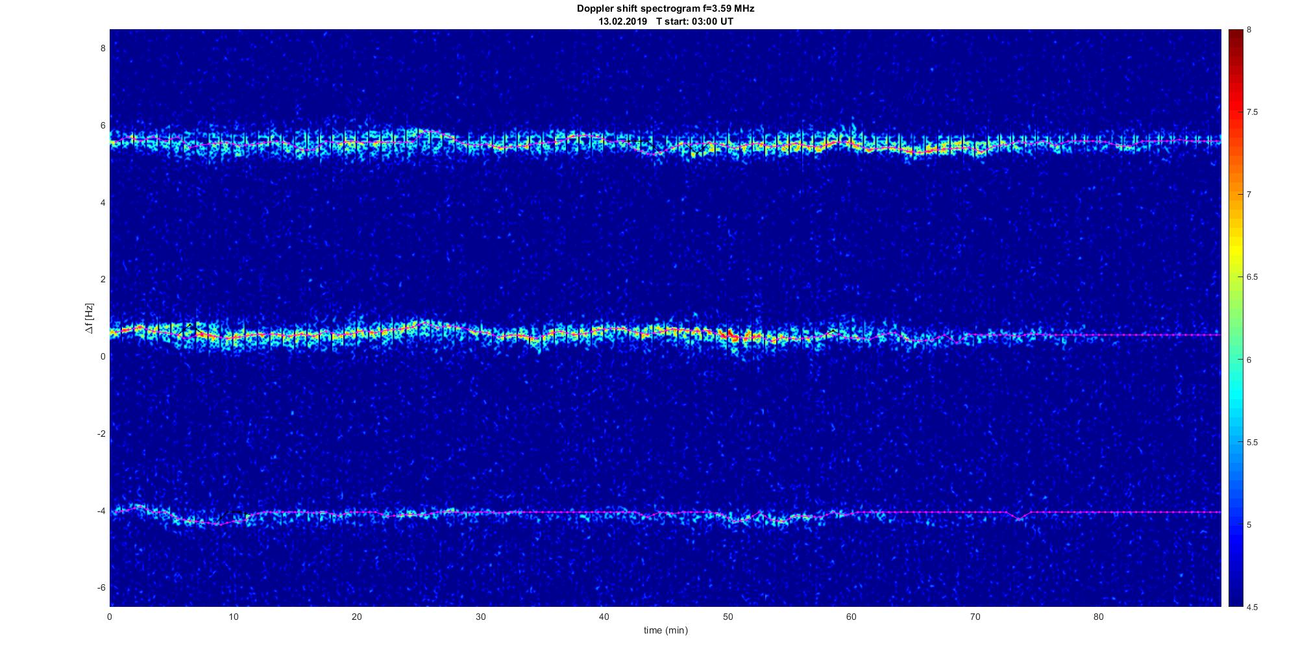The height and width of the screenshot is (651, 1298).
Task: Click the y-axis tick label "-2"
Action: point(101,434)
